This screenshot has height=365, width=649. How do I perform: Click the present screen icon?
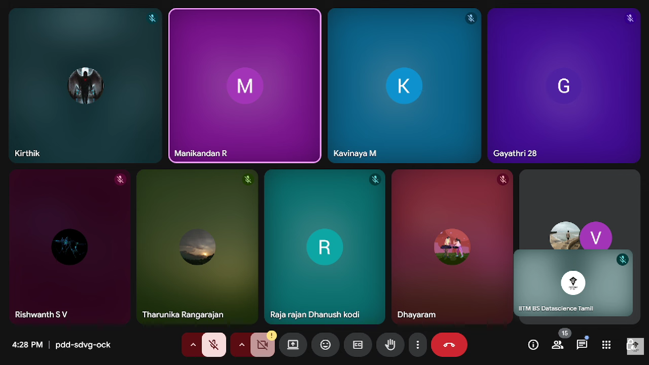(x=293, y=345)
